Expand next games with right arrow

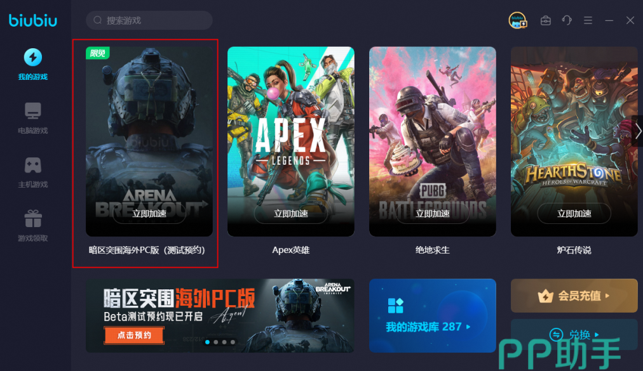click(638, 131)
